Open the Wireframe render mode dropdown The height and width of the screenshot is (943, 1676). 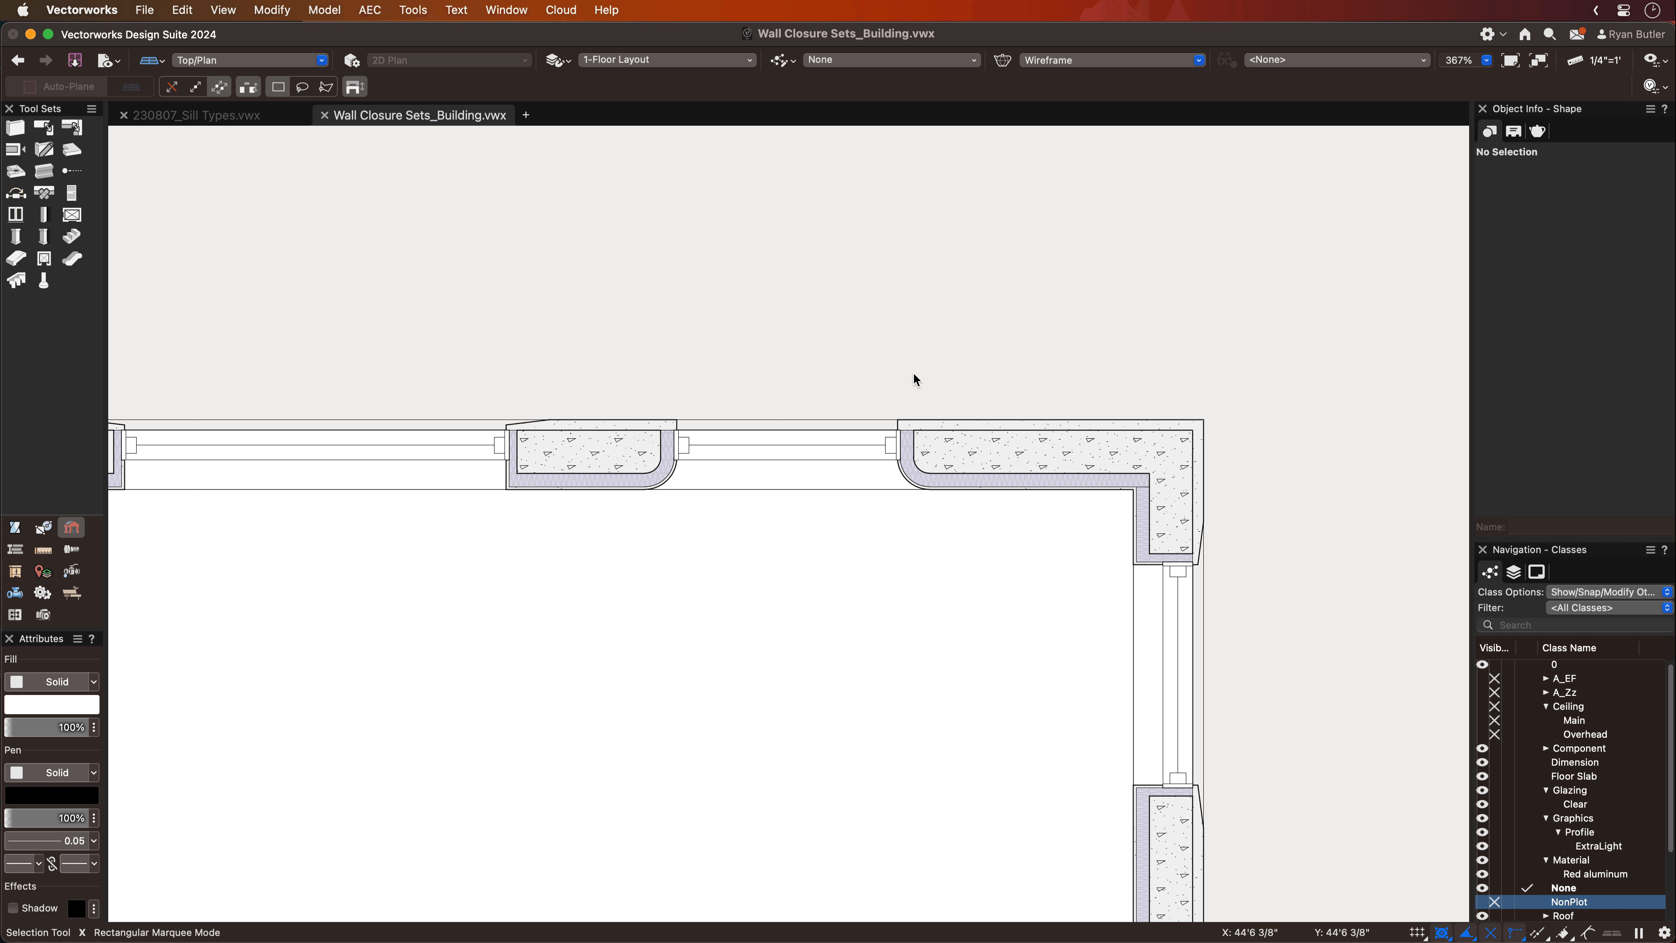click(x=1112, y=61)
